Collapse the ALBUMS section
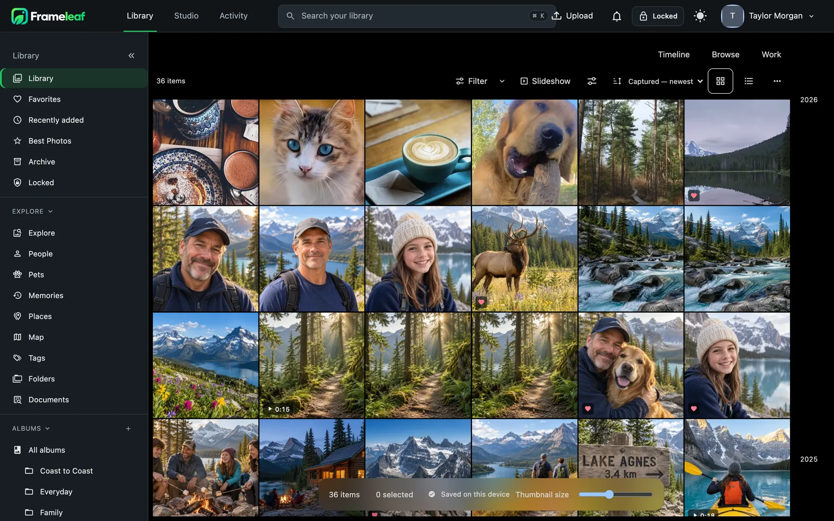The width and height of the screenshot is (834, 521). 31,428
